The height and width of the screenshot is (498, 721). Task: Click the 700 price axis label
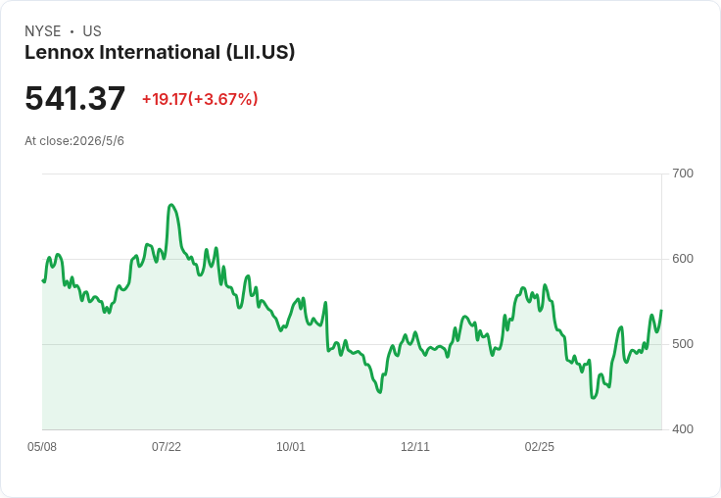tap(683, 174)
